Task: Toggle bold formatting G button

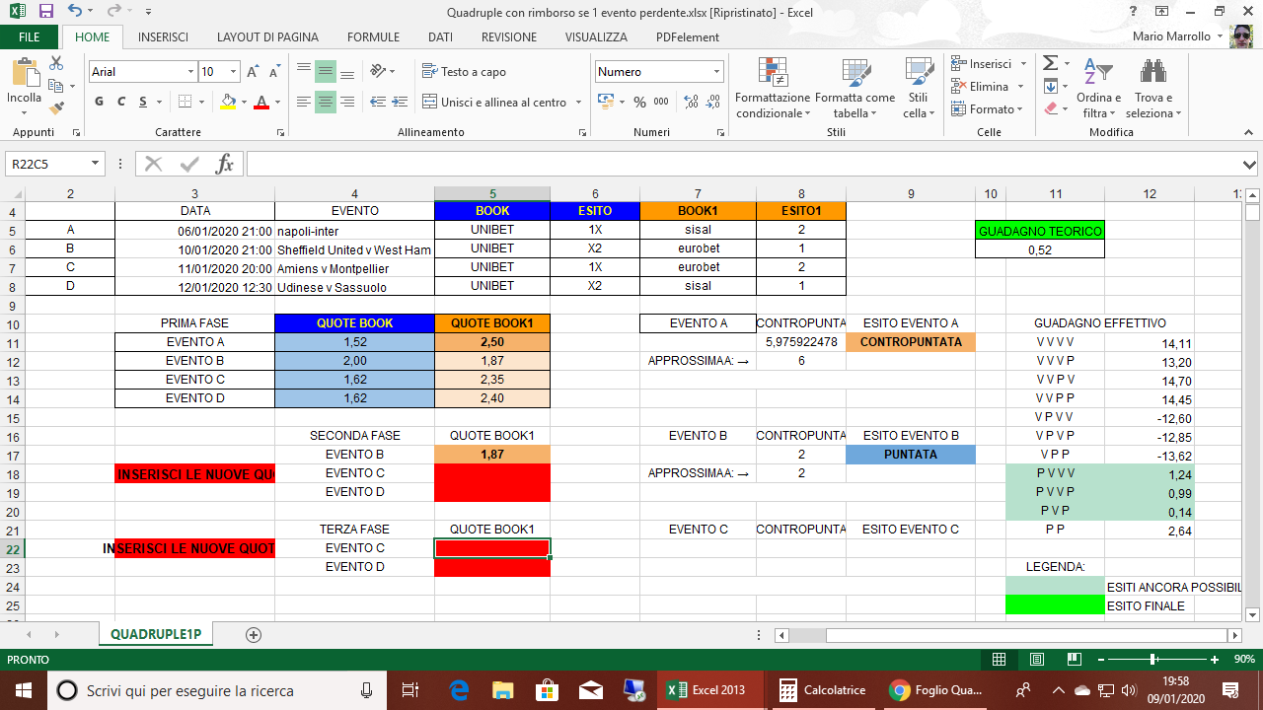Action: tap(99, 102)
